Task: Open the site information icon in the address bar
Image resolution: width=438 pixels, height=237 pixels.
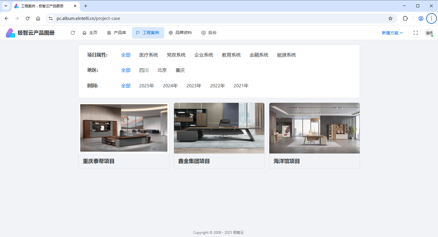Action: point(51,18)
